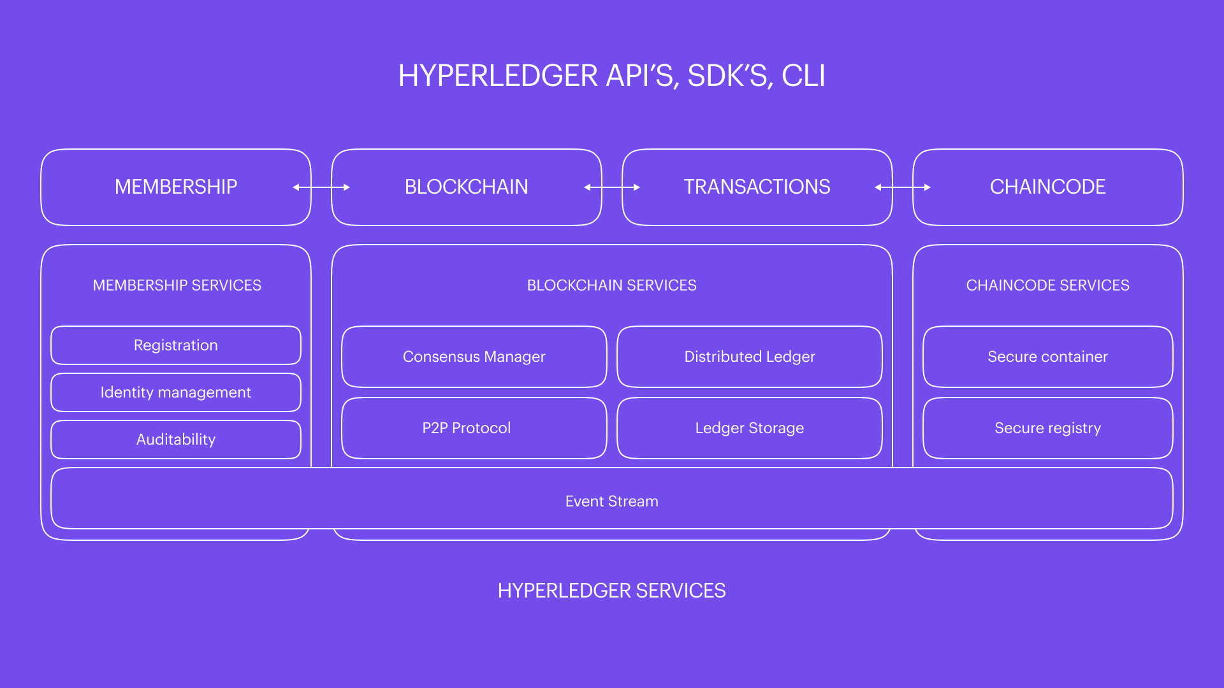Expand the Registration service box
The width and height of the screenshot is (1224, 688).
[176, 345]
